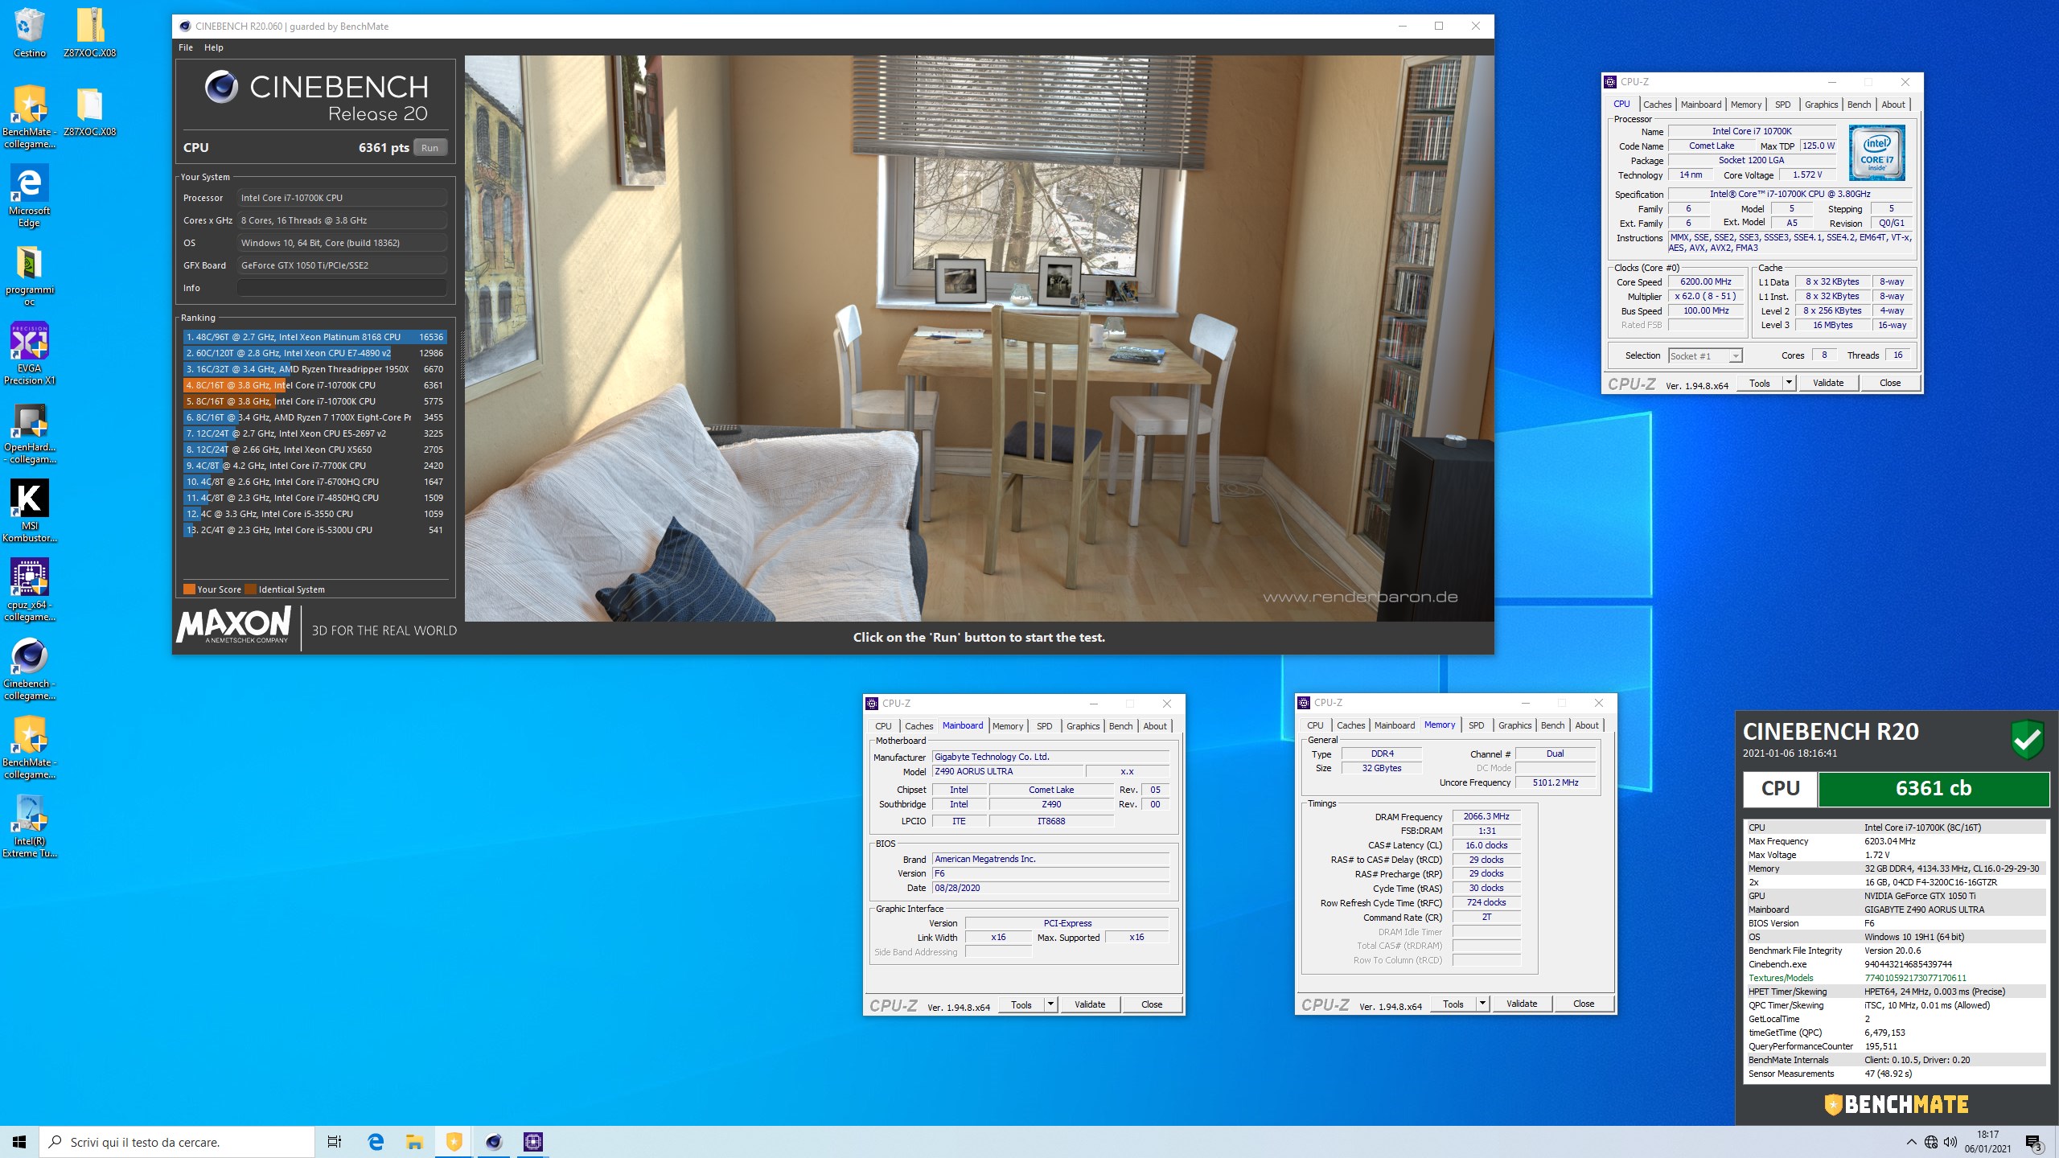Open the Cinebench Help menu

(213, 47)
